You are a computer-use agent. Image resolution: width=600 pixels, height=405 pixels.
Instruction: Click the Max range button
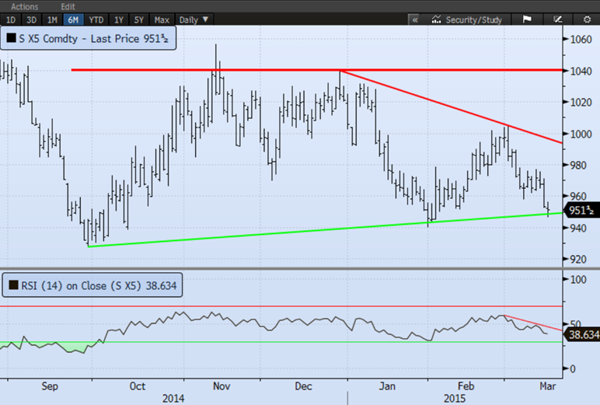pyautogui.click(x=162, y=19)
